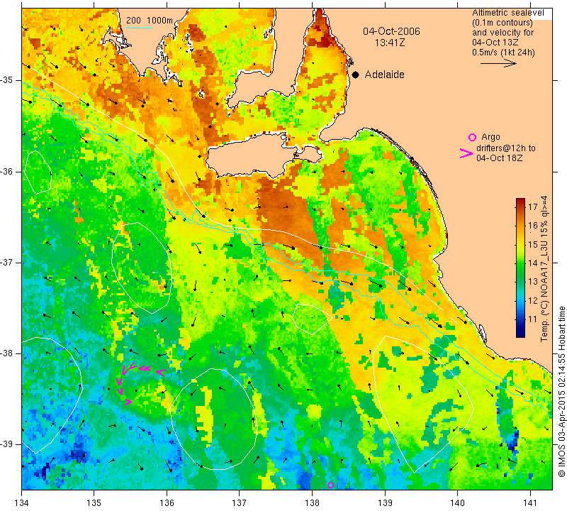This screenshot has height=511, width=567.
Task: Click the dark blue 11° colorbar section
Action: (520, 319)
